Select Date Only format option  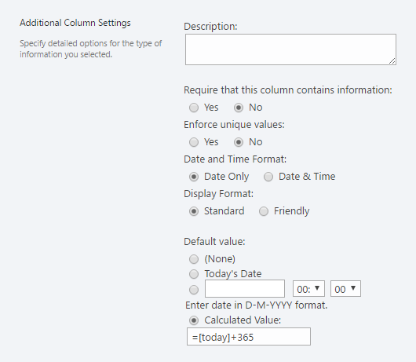(194, 177)
